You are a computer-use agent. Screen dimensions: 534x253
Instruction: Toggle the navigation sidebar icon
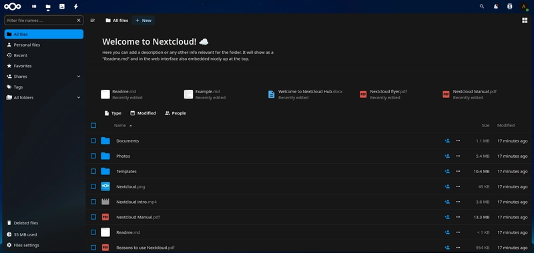pyautogui.click(x=92, y=21)
